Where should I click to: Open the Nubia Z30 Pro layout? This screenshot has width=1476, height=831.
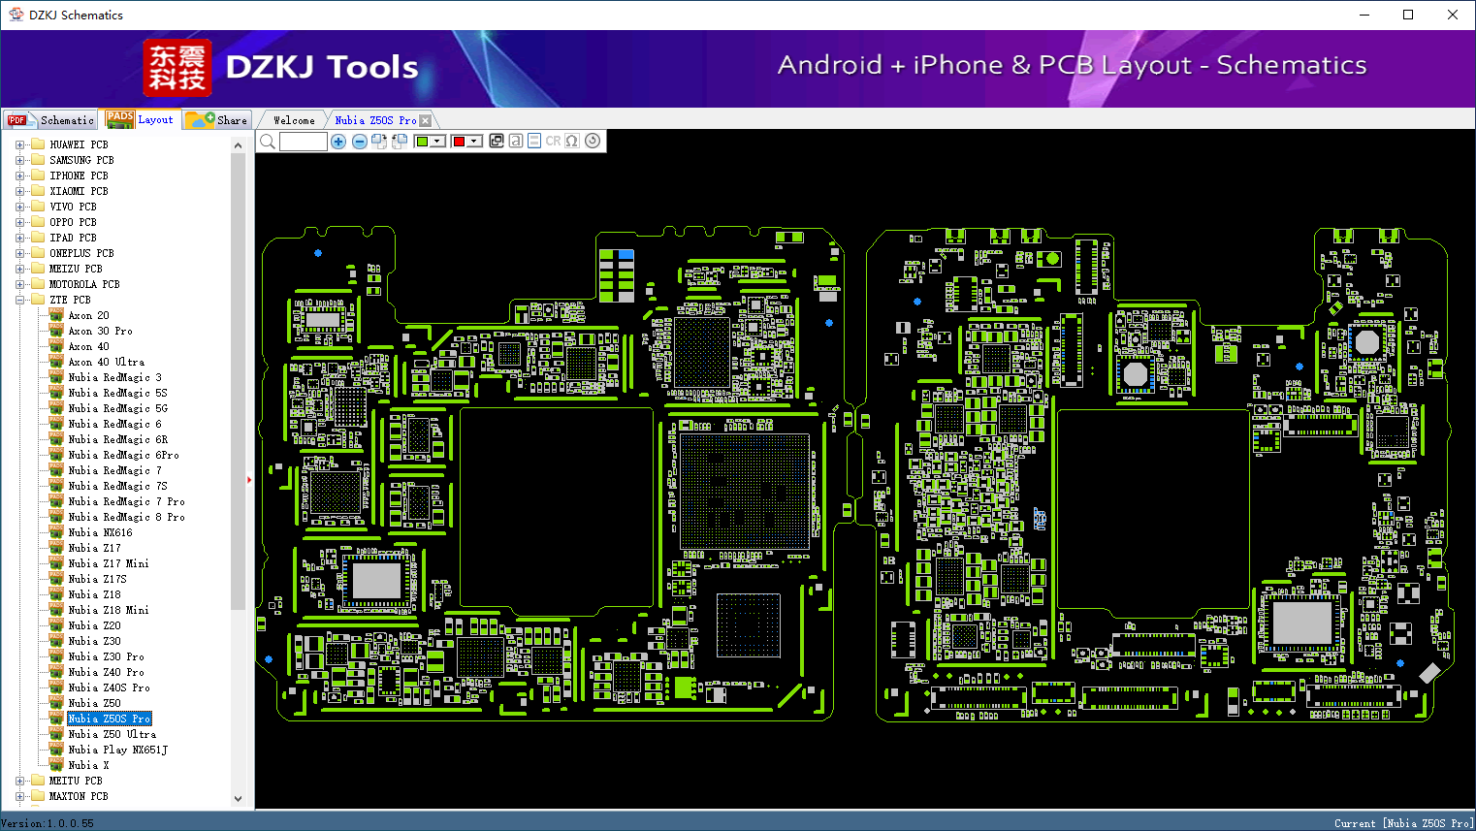coord(106,656)
